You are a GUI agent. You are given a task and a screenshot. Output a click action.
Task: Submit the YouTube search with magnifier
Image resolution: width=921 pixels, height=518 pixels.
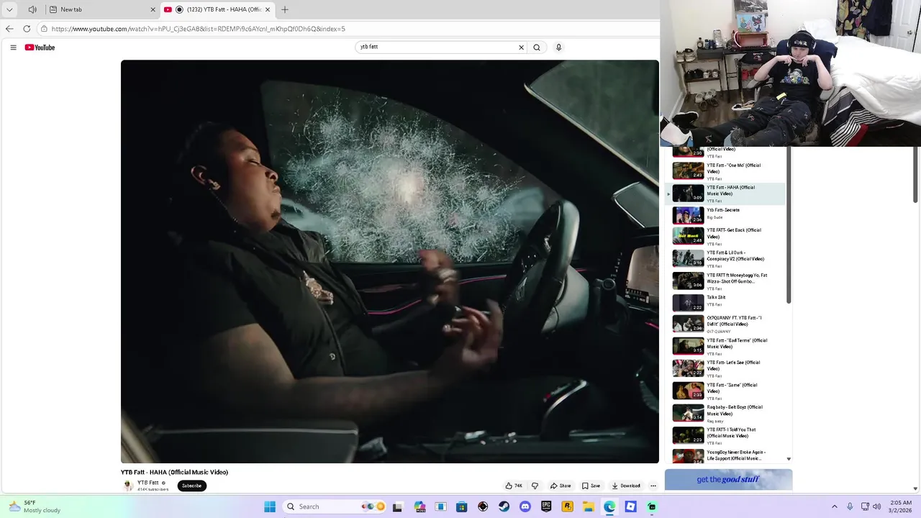pos(536,47)
